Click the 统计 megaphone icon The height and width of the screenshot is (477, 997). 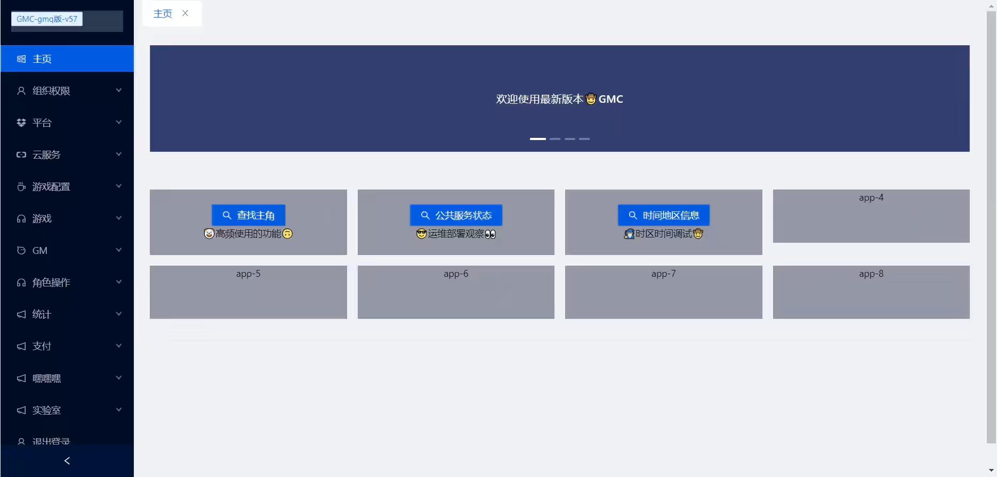(x=21, y=315)
